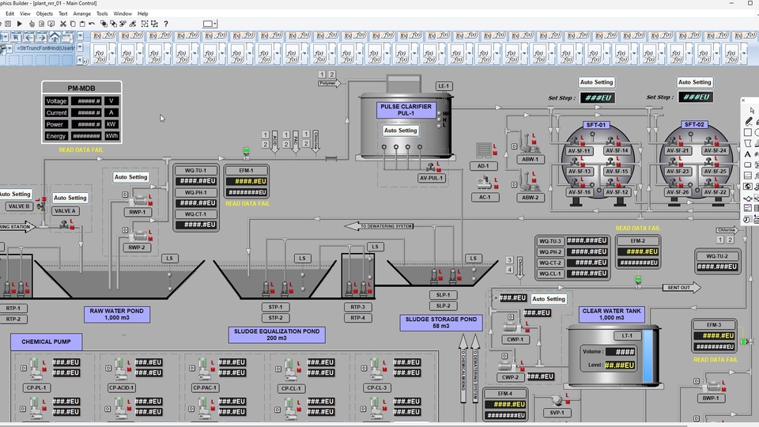
Task: Select the Text tool in the toolbox
Action: pyautogui.click(x=748, y=154)
